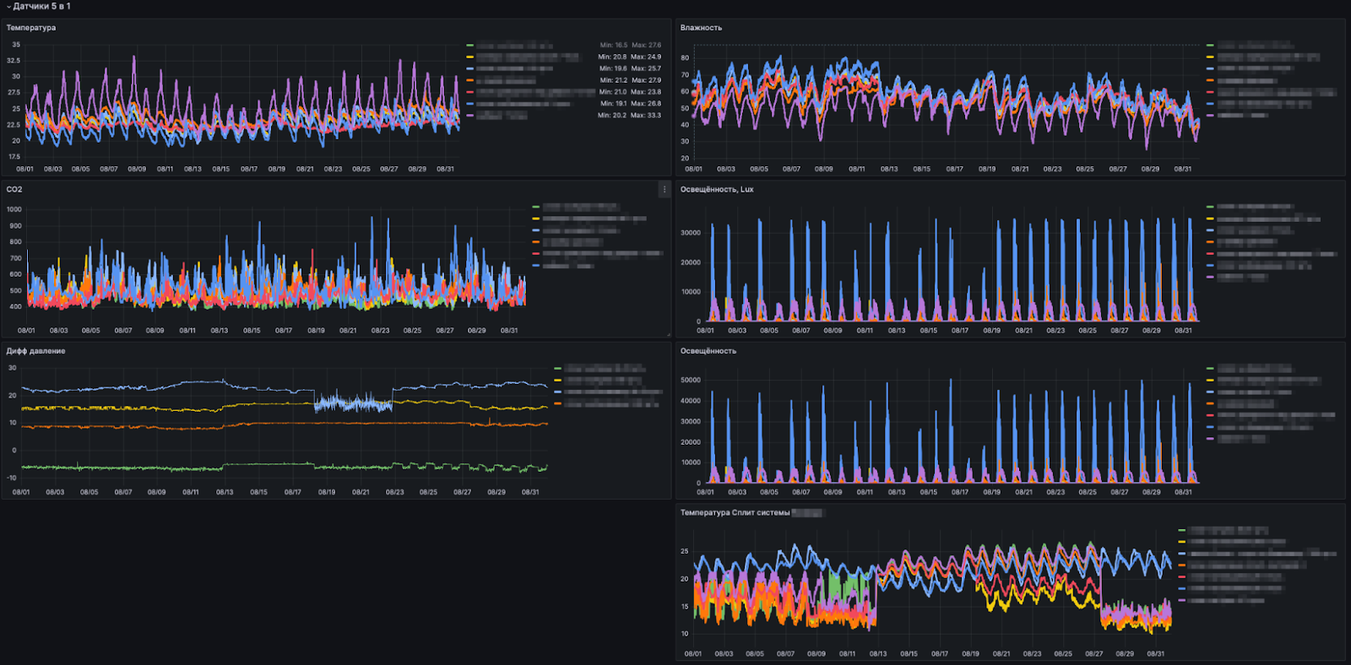Click the CO2 panel title
The image size is (1351, 665).
(14, 189)
